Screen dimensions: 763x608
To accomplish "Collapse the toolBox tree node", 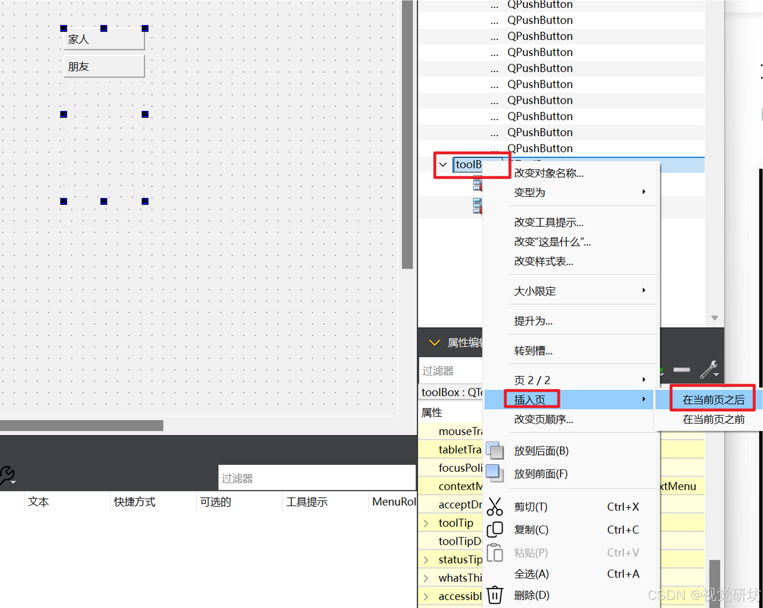I will (x=443, y=165).
